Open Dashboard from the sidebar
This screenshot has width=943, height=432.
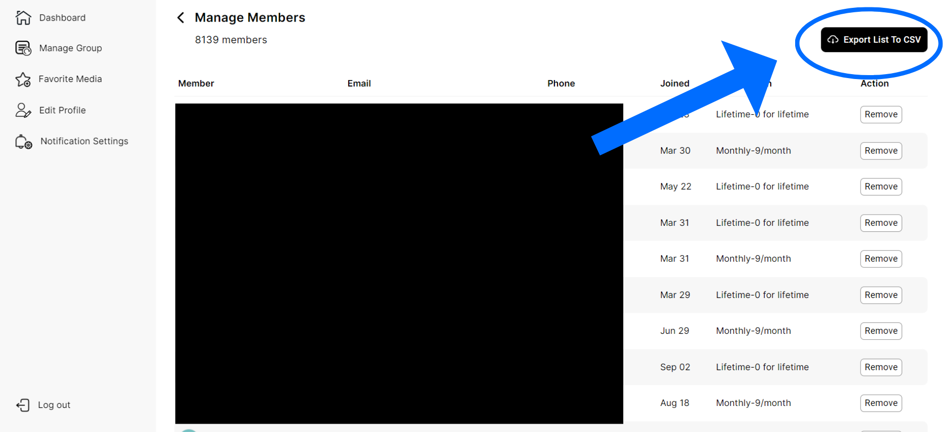pos(62,18)
